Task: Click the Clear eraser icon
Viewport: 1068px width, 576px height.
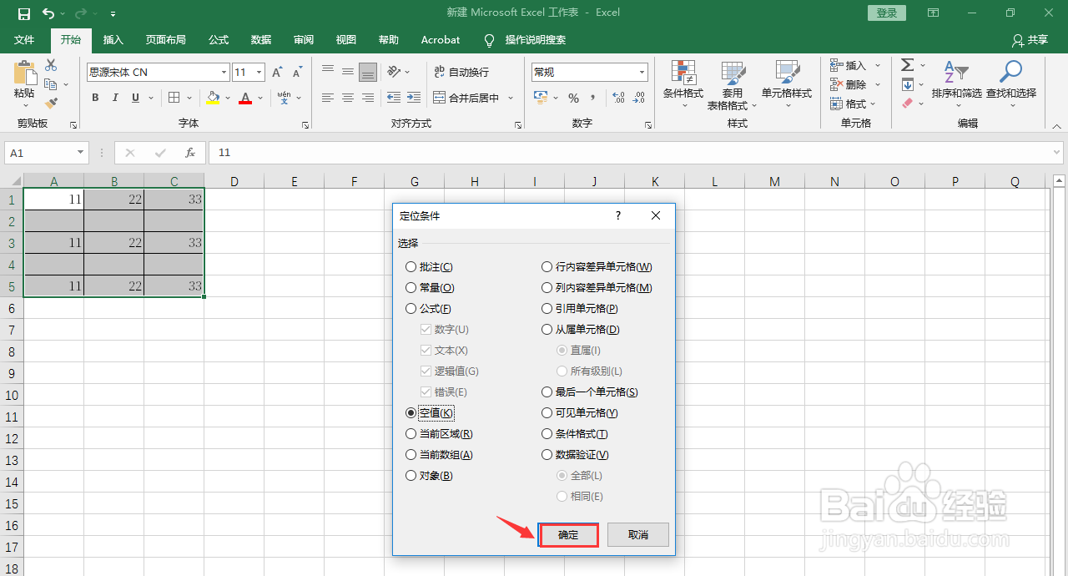Action: 908,104
